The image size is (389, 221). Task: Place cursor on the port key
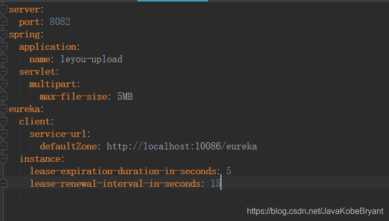click(29, 22)
